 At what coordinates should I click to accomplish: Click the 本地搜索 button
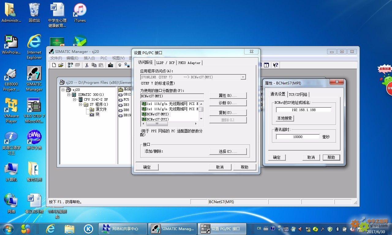pyautogui.click(x=285, y=118)
